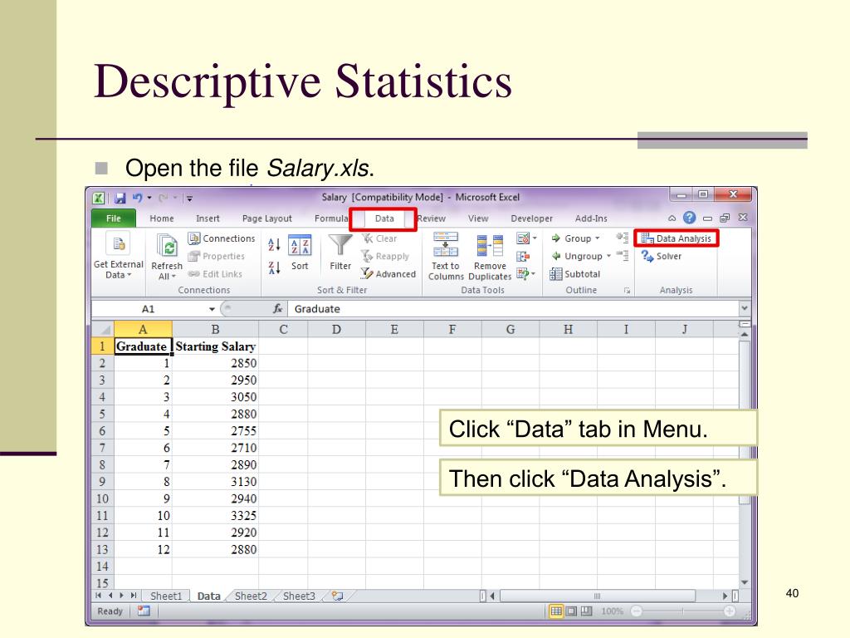This screenshot has width=850, height=638.
Task: Click the horizontal scrollbar right arrow
Action: coord(725,596)
